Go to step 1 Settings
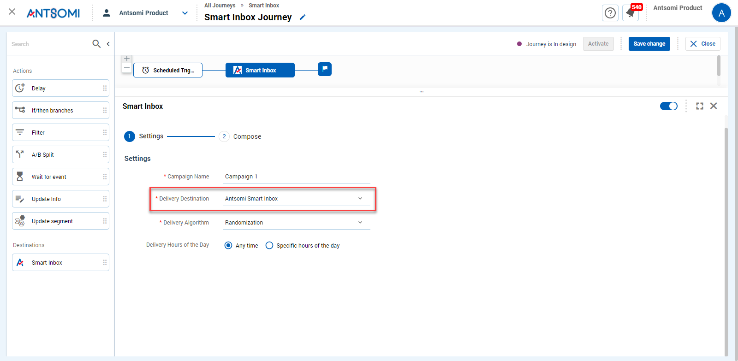738x361 pixels. (x=144, y=136)
